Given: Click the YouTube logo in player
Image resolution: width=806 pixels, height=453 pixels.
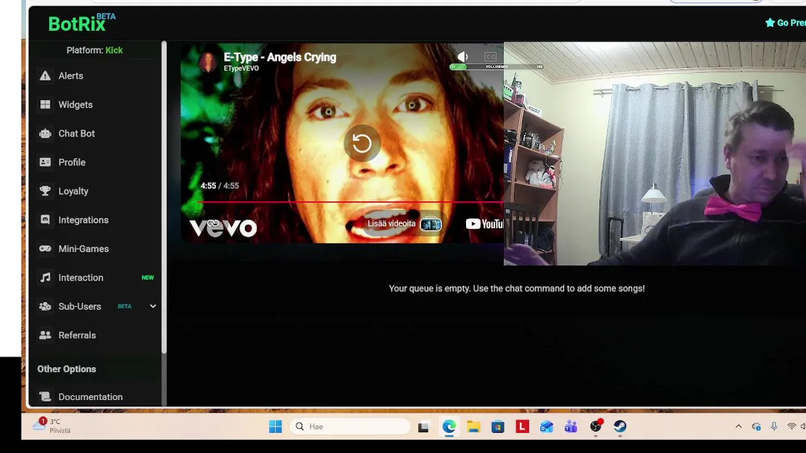Looking at the screenshot, I should click(x=485, y=224).
